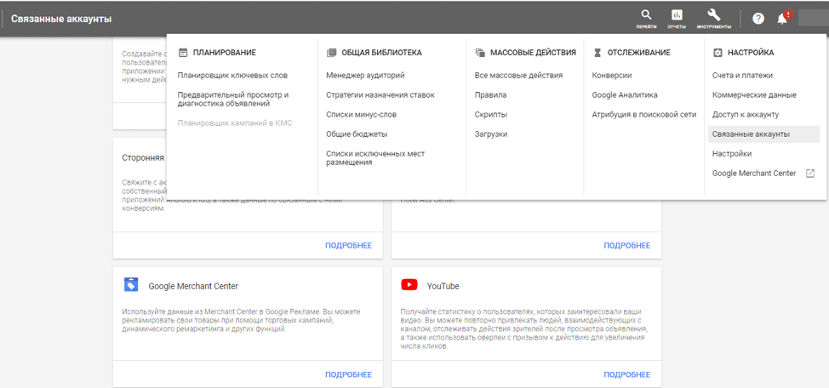This screenshot has height=388, width=829.
Task: Click the Общая библиотека column header
Action: [381, 53]
